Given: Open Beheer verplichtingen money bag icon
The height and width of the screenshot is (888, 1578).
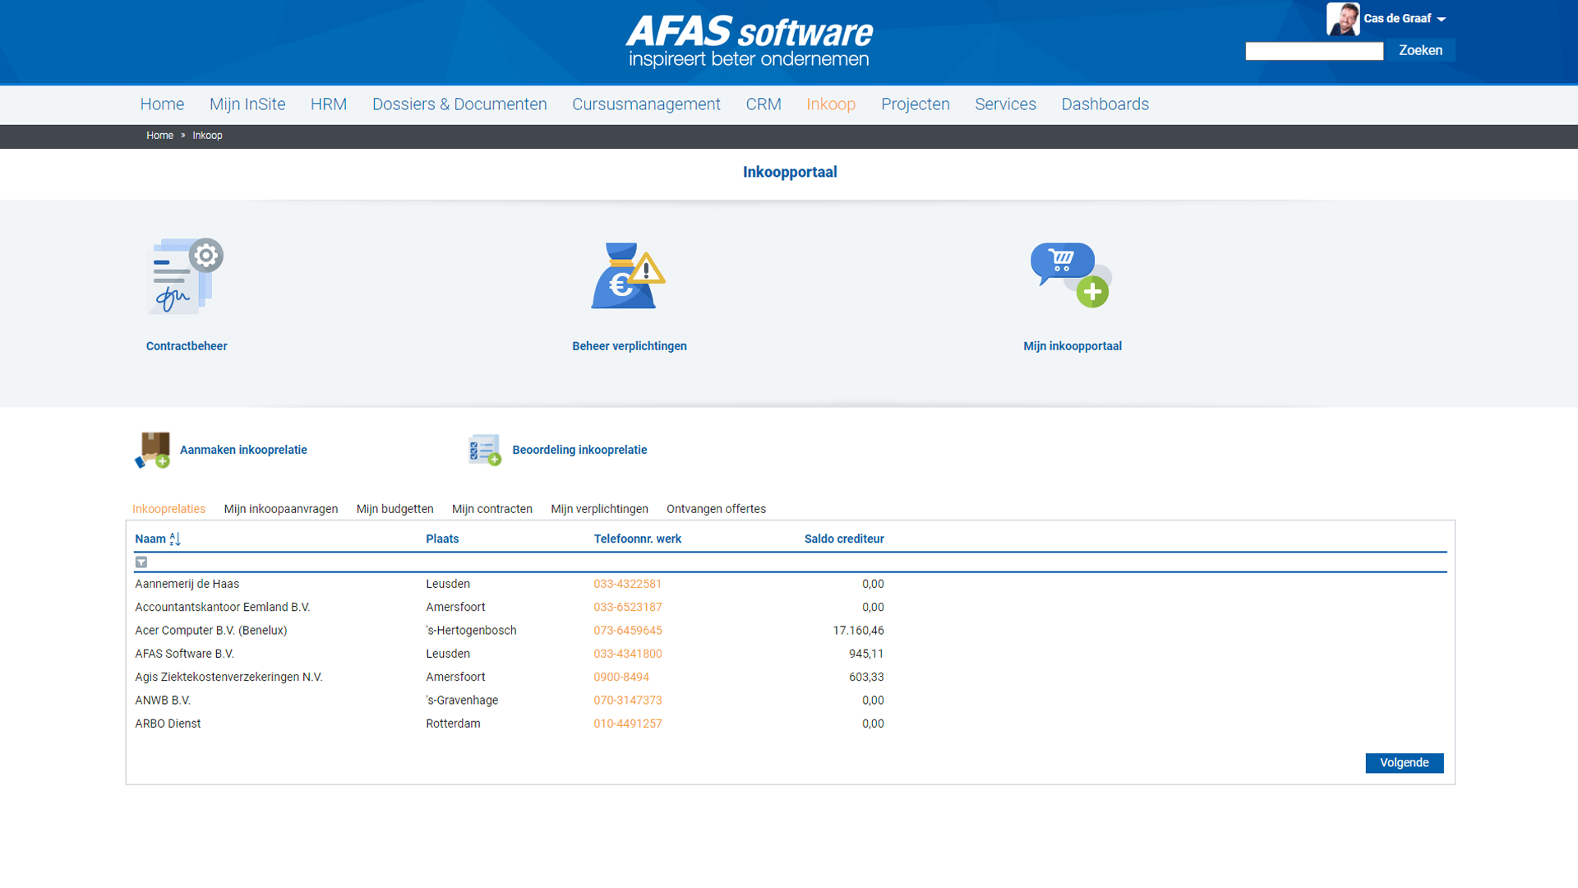Looking at the screenshot, I should (626, 275).
